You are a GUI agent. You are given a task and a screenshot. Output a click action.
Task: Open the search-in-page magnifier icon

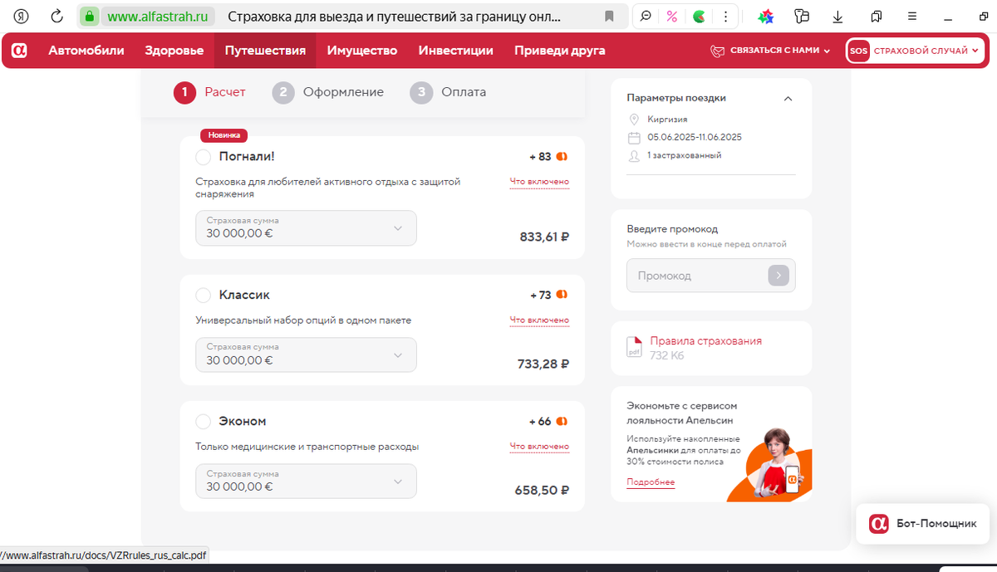646,16
